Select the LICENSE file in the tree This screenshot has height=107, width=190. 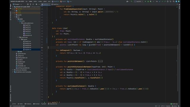point(20,64)
